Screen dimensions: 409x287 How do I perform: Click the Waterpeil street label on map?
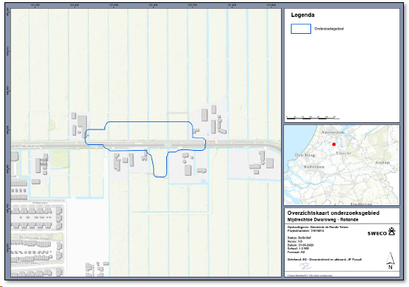pos(40,202)
